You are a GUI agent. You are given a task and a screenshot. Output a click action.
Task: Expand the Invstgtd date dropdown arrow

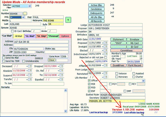(103, 47)
